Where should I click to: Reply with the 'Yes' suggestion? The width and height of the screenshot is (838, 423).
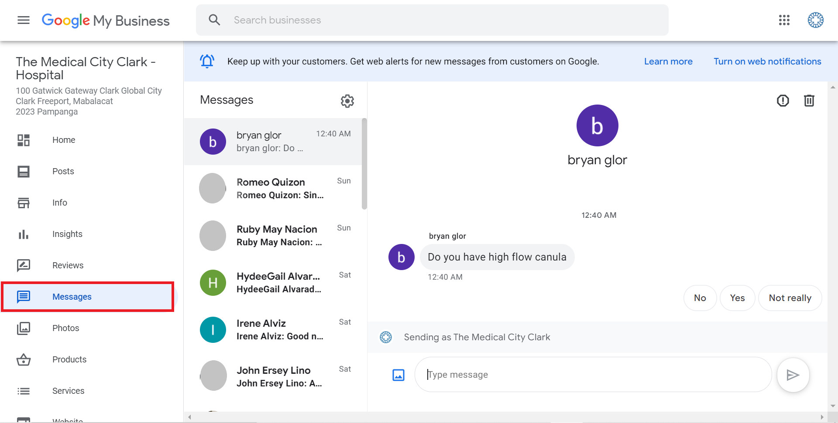737,298
